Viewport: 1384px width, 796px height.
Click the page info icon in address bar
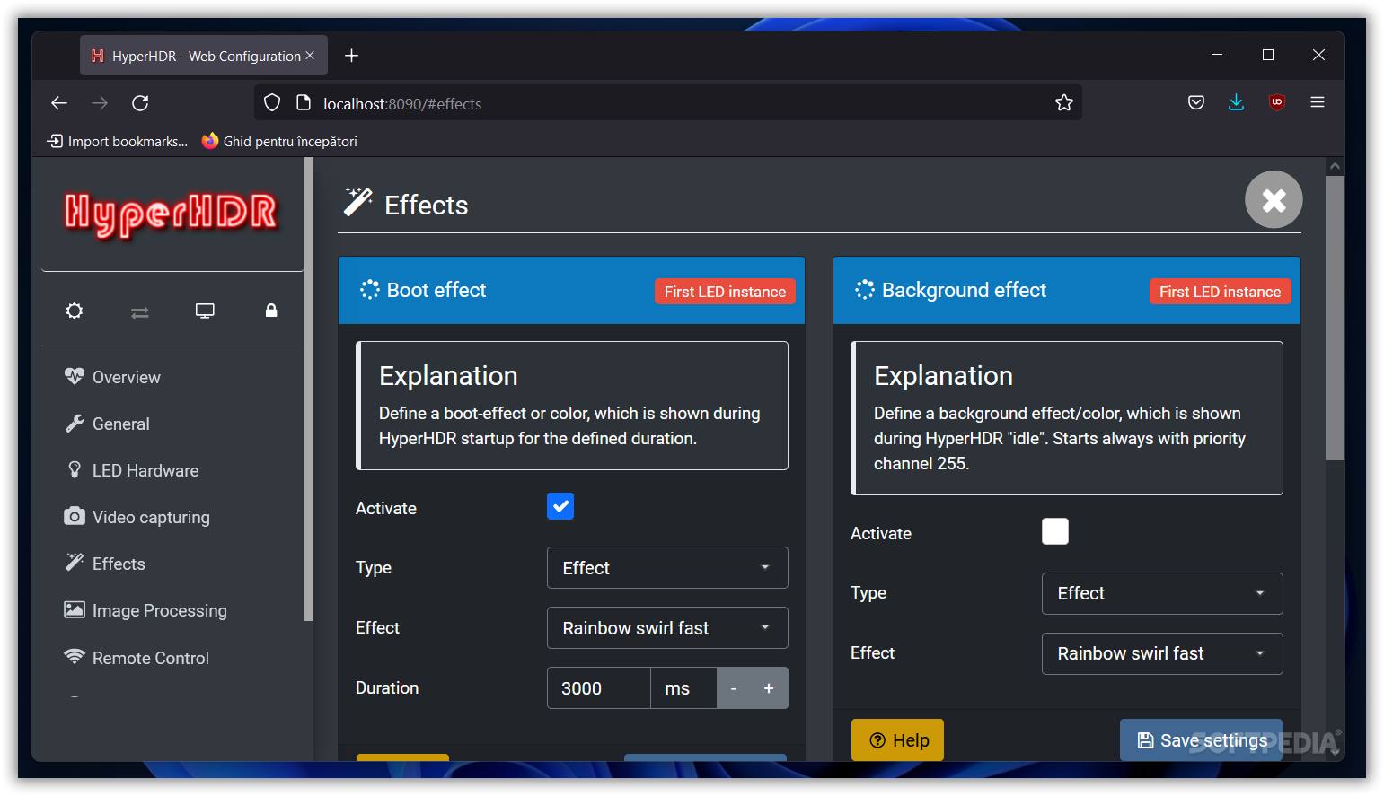pyautogui.click(x=304, y=103)
